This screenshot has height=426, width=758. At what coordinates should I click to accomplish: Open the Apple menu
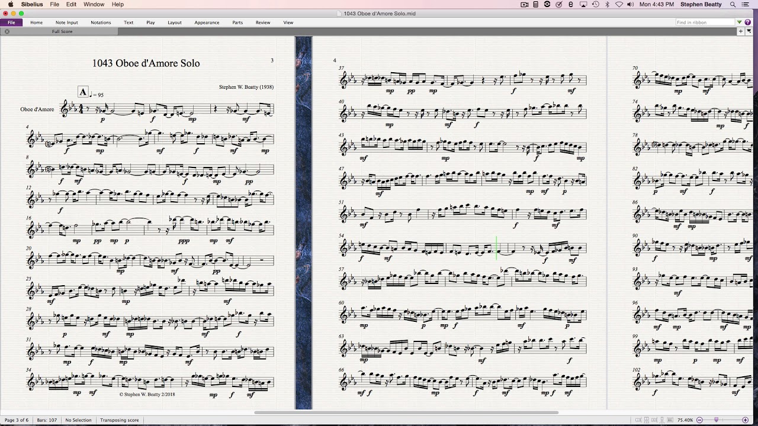(11, 4)
